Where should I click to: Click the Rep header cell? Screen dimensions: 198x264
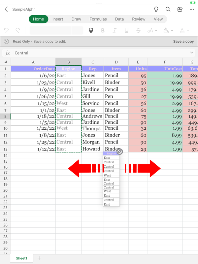(x=93, y=69)
